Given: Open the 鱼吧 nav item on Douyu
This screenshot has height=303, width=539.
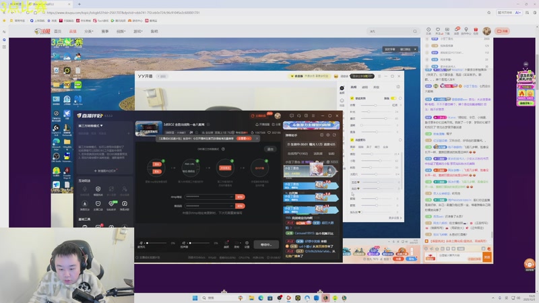Looking at the screenshot, I should tap(154, 31).
